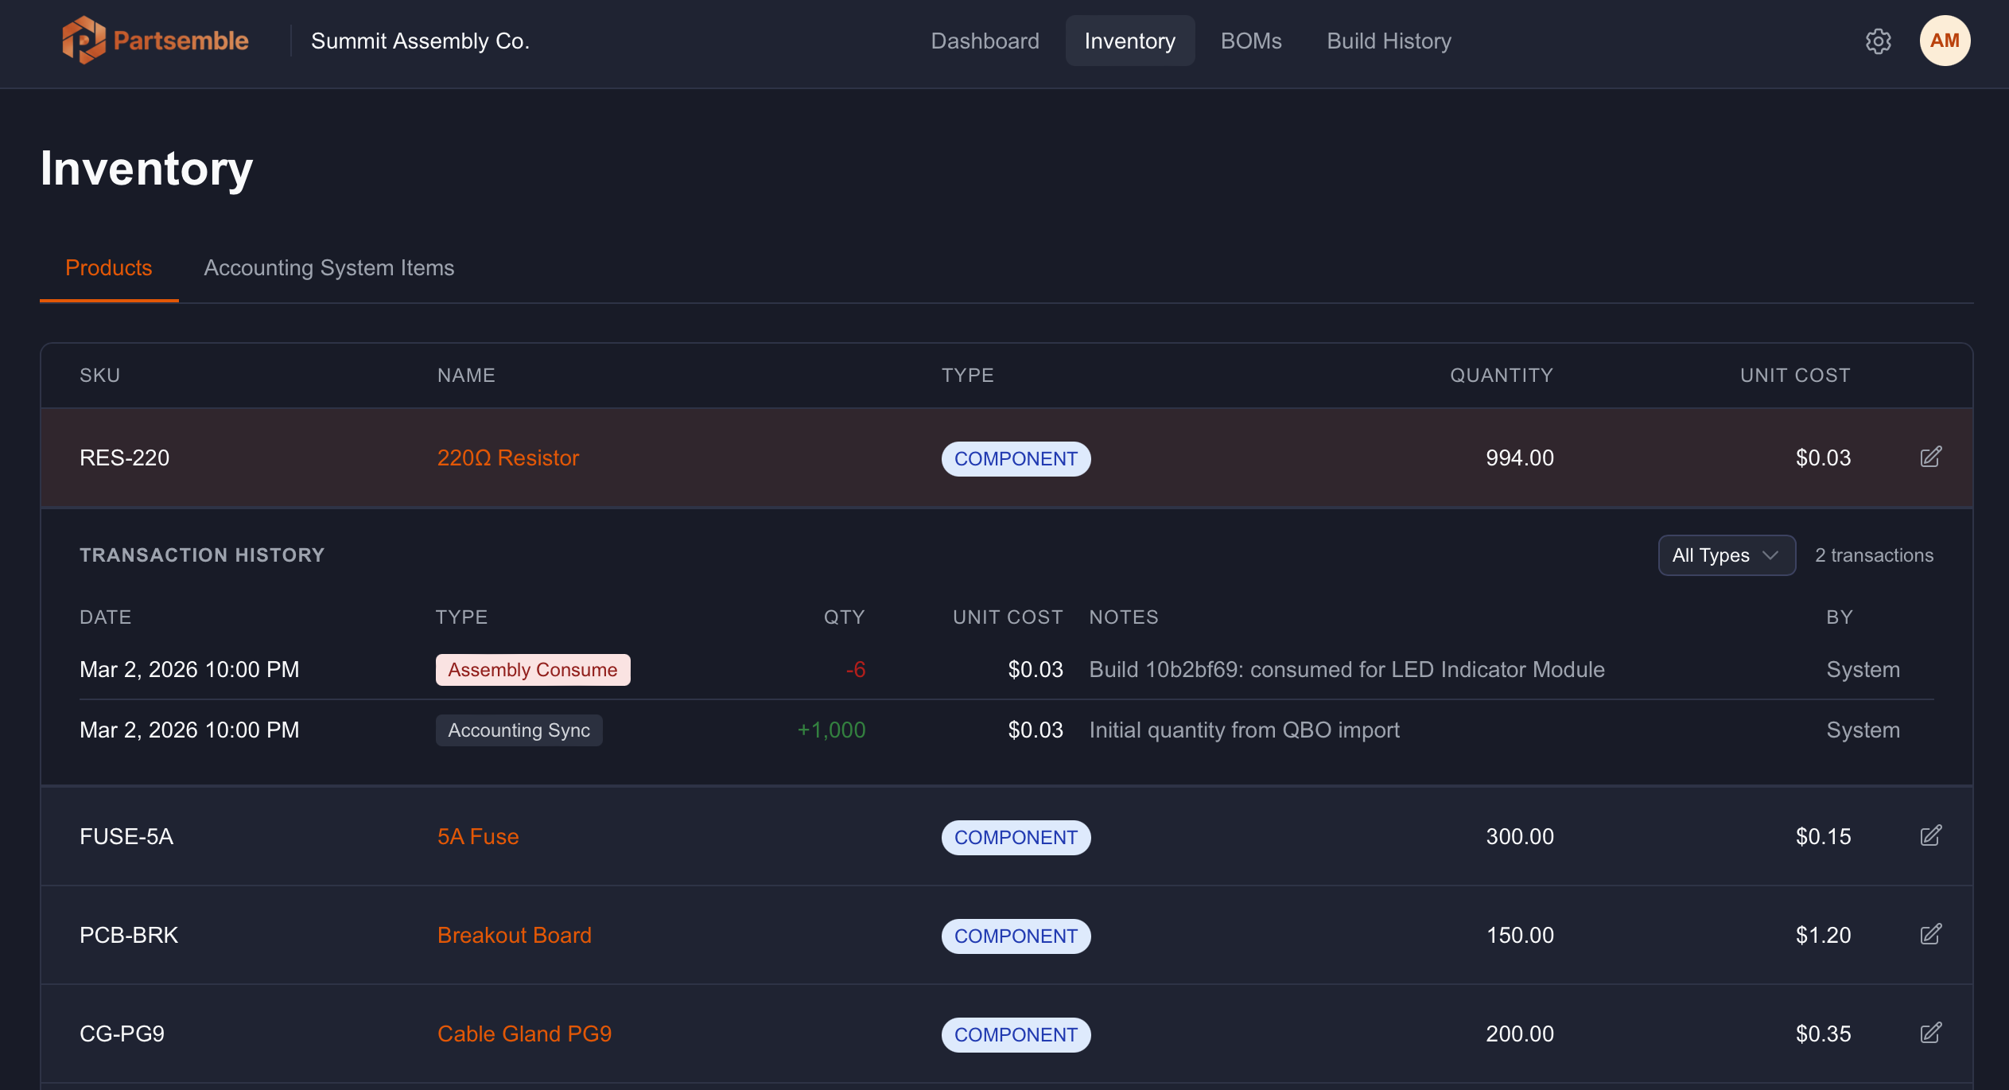Edit the 220Ω Resistor inventory item
The image size is (2009, 1090).
[x=1931, y=457]
